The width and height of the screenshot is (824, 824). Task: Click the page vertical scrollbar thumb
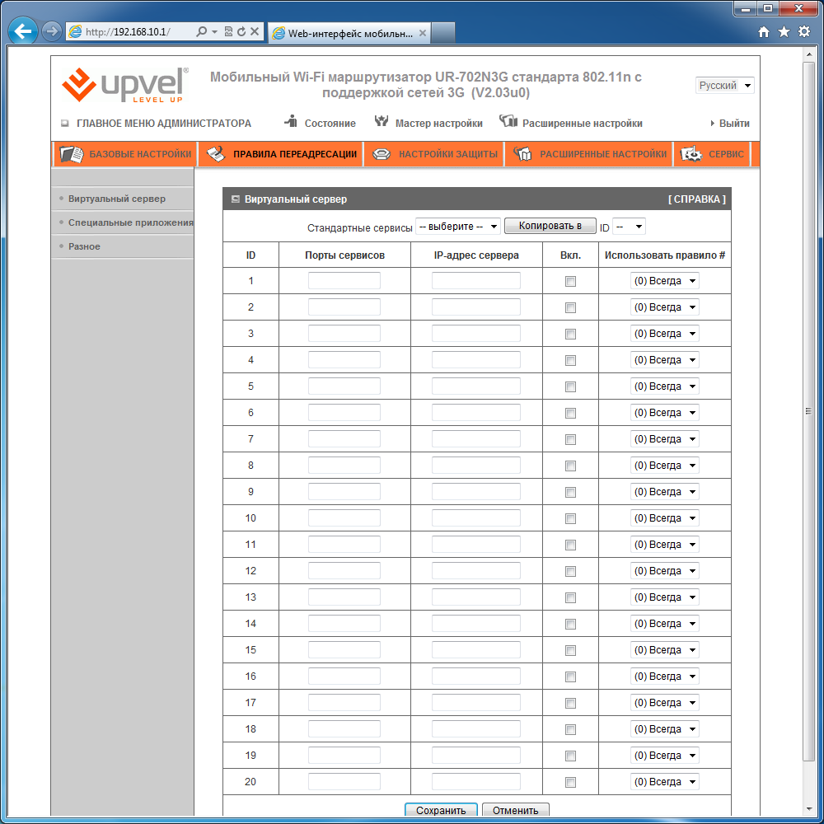[x=808, y=411]
